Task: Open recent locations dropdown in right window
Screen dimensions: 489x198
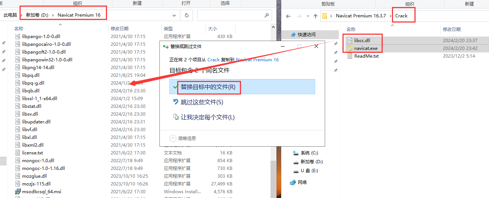Action: (x=308, y=16)
